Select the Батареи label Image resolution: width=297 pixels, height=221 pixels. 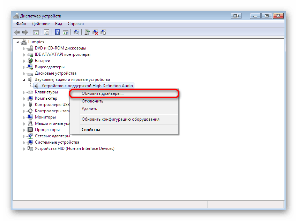point(43,61)
